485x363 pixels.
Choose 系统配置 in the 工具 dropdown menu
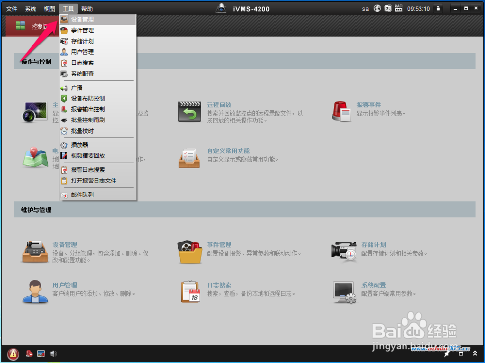pos(98,74)
